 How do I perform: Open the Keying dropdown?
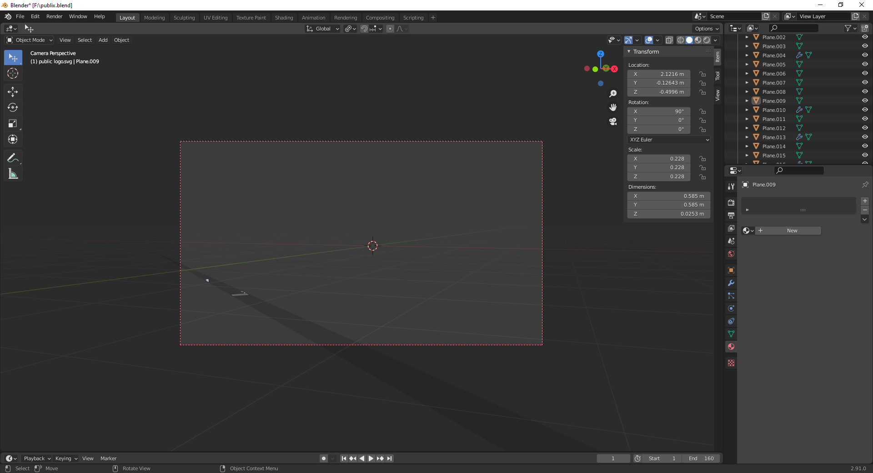click(66, 458)
